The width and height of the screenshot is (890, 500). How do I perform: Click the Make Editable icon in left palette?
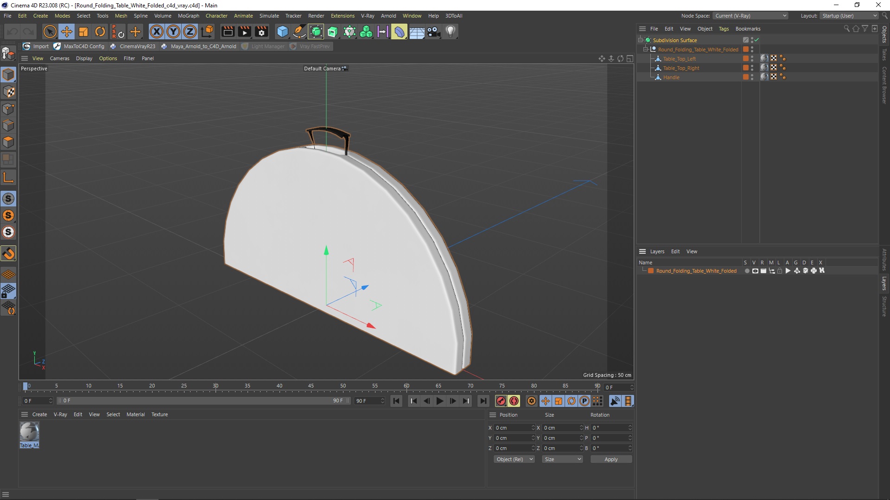click(x=8, y=54)
